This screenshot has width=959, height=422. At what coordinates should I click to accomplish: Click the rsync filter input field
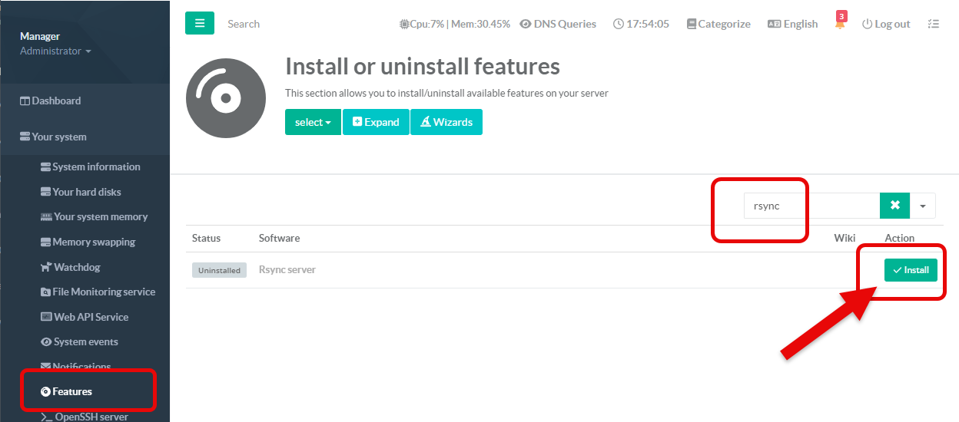click(811, 206)
